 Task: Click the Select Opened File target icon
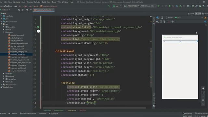click(19, 10)
